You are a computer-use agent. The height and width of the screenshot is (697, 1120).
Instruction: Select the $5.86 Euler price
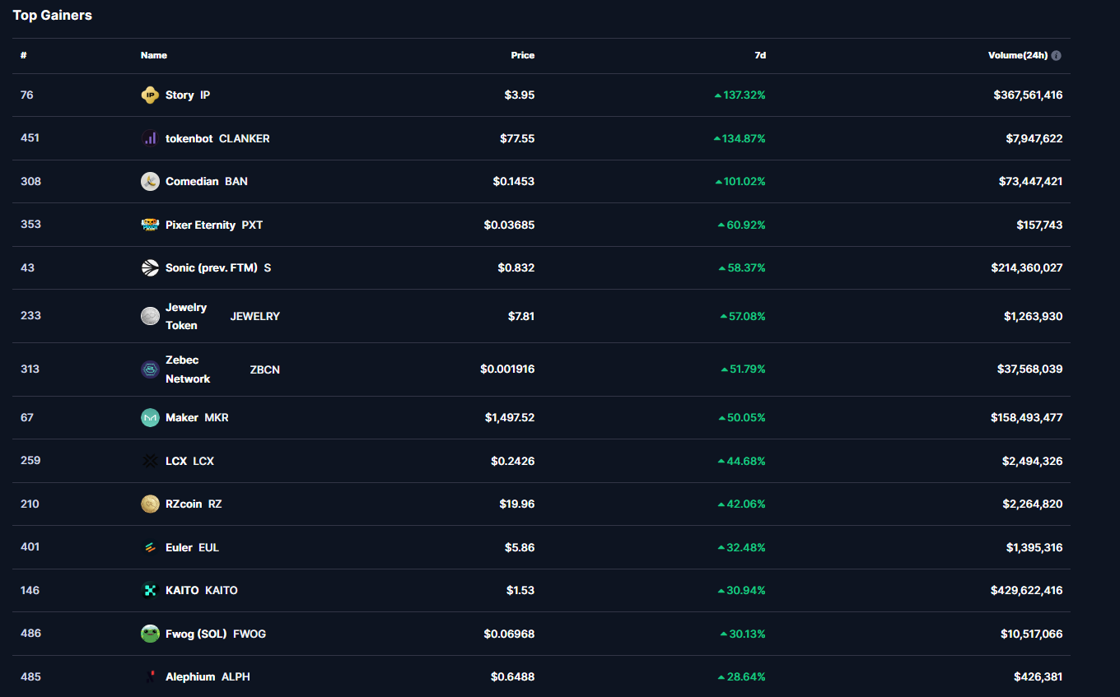click(x=520, y=547)
